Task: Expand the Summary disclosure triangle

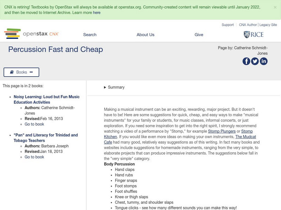Action: (105, 87)
